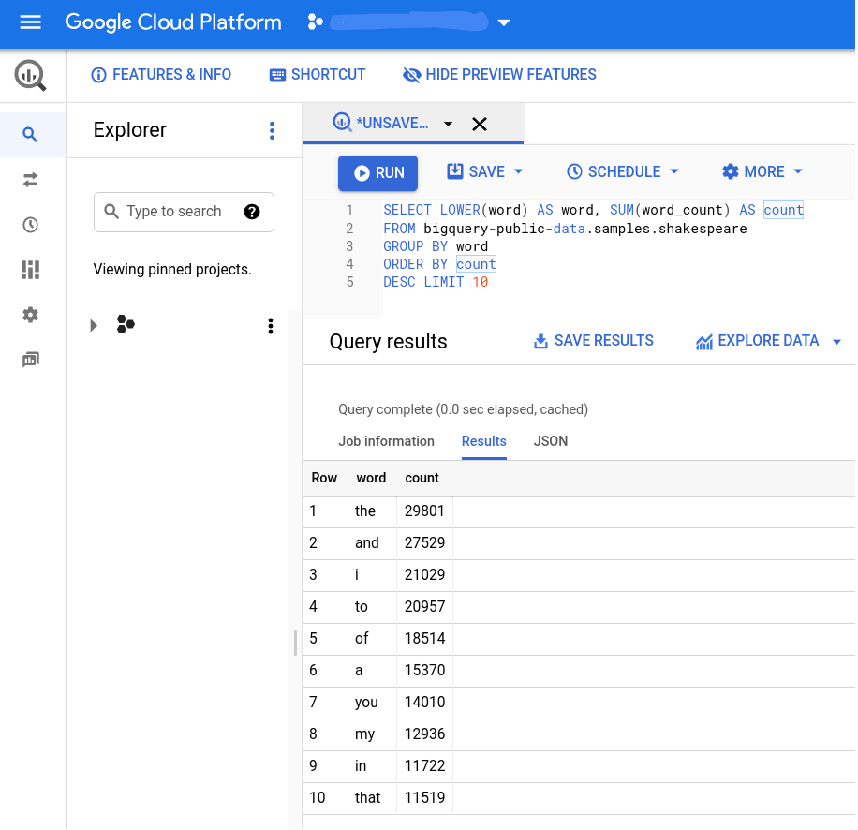Viewport: 858px width, 830px height.
Task: Click SAVE RESULTS button
Action: (x=593, y=341)
